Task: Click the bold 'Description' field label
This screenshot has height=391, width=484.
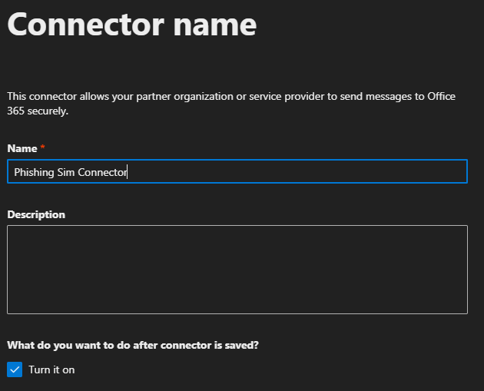Action: pyautogui.click(x=36, y=214)
